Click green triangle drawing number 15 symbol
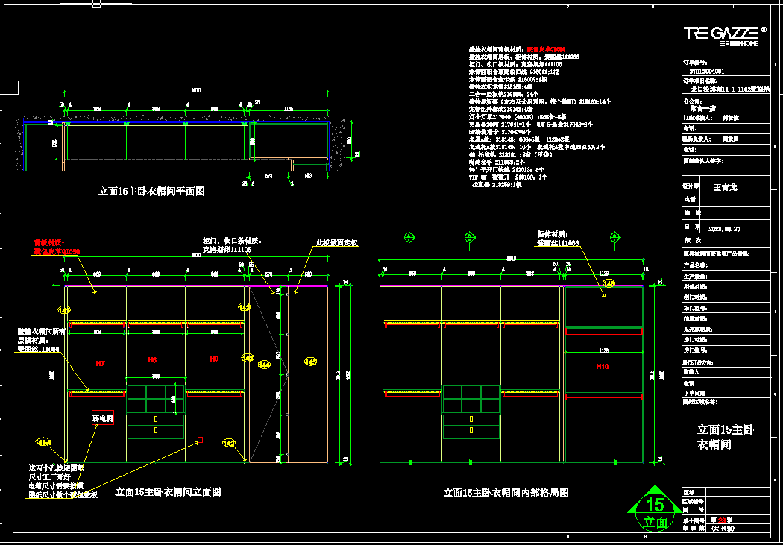Screen dimensions: 783x545 click(655, 508)
